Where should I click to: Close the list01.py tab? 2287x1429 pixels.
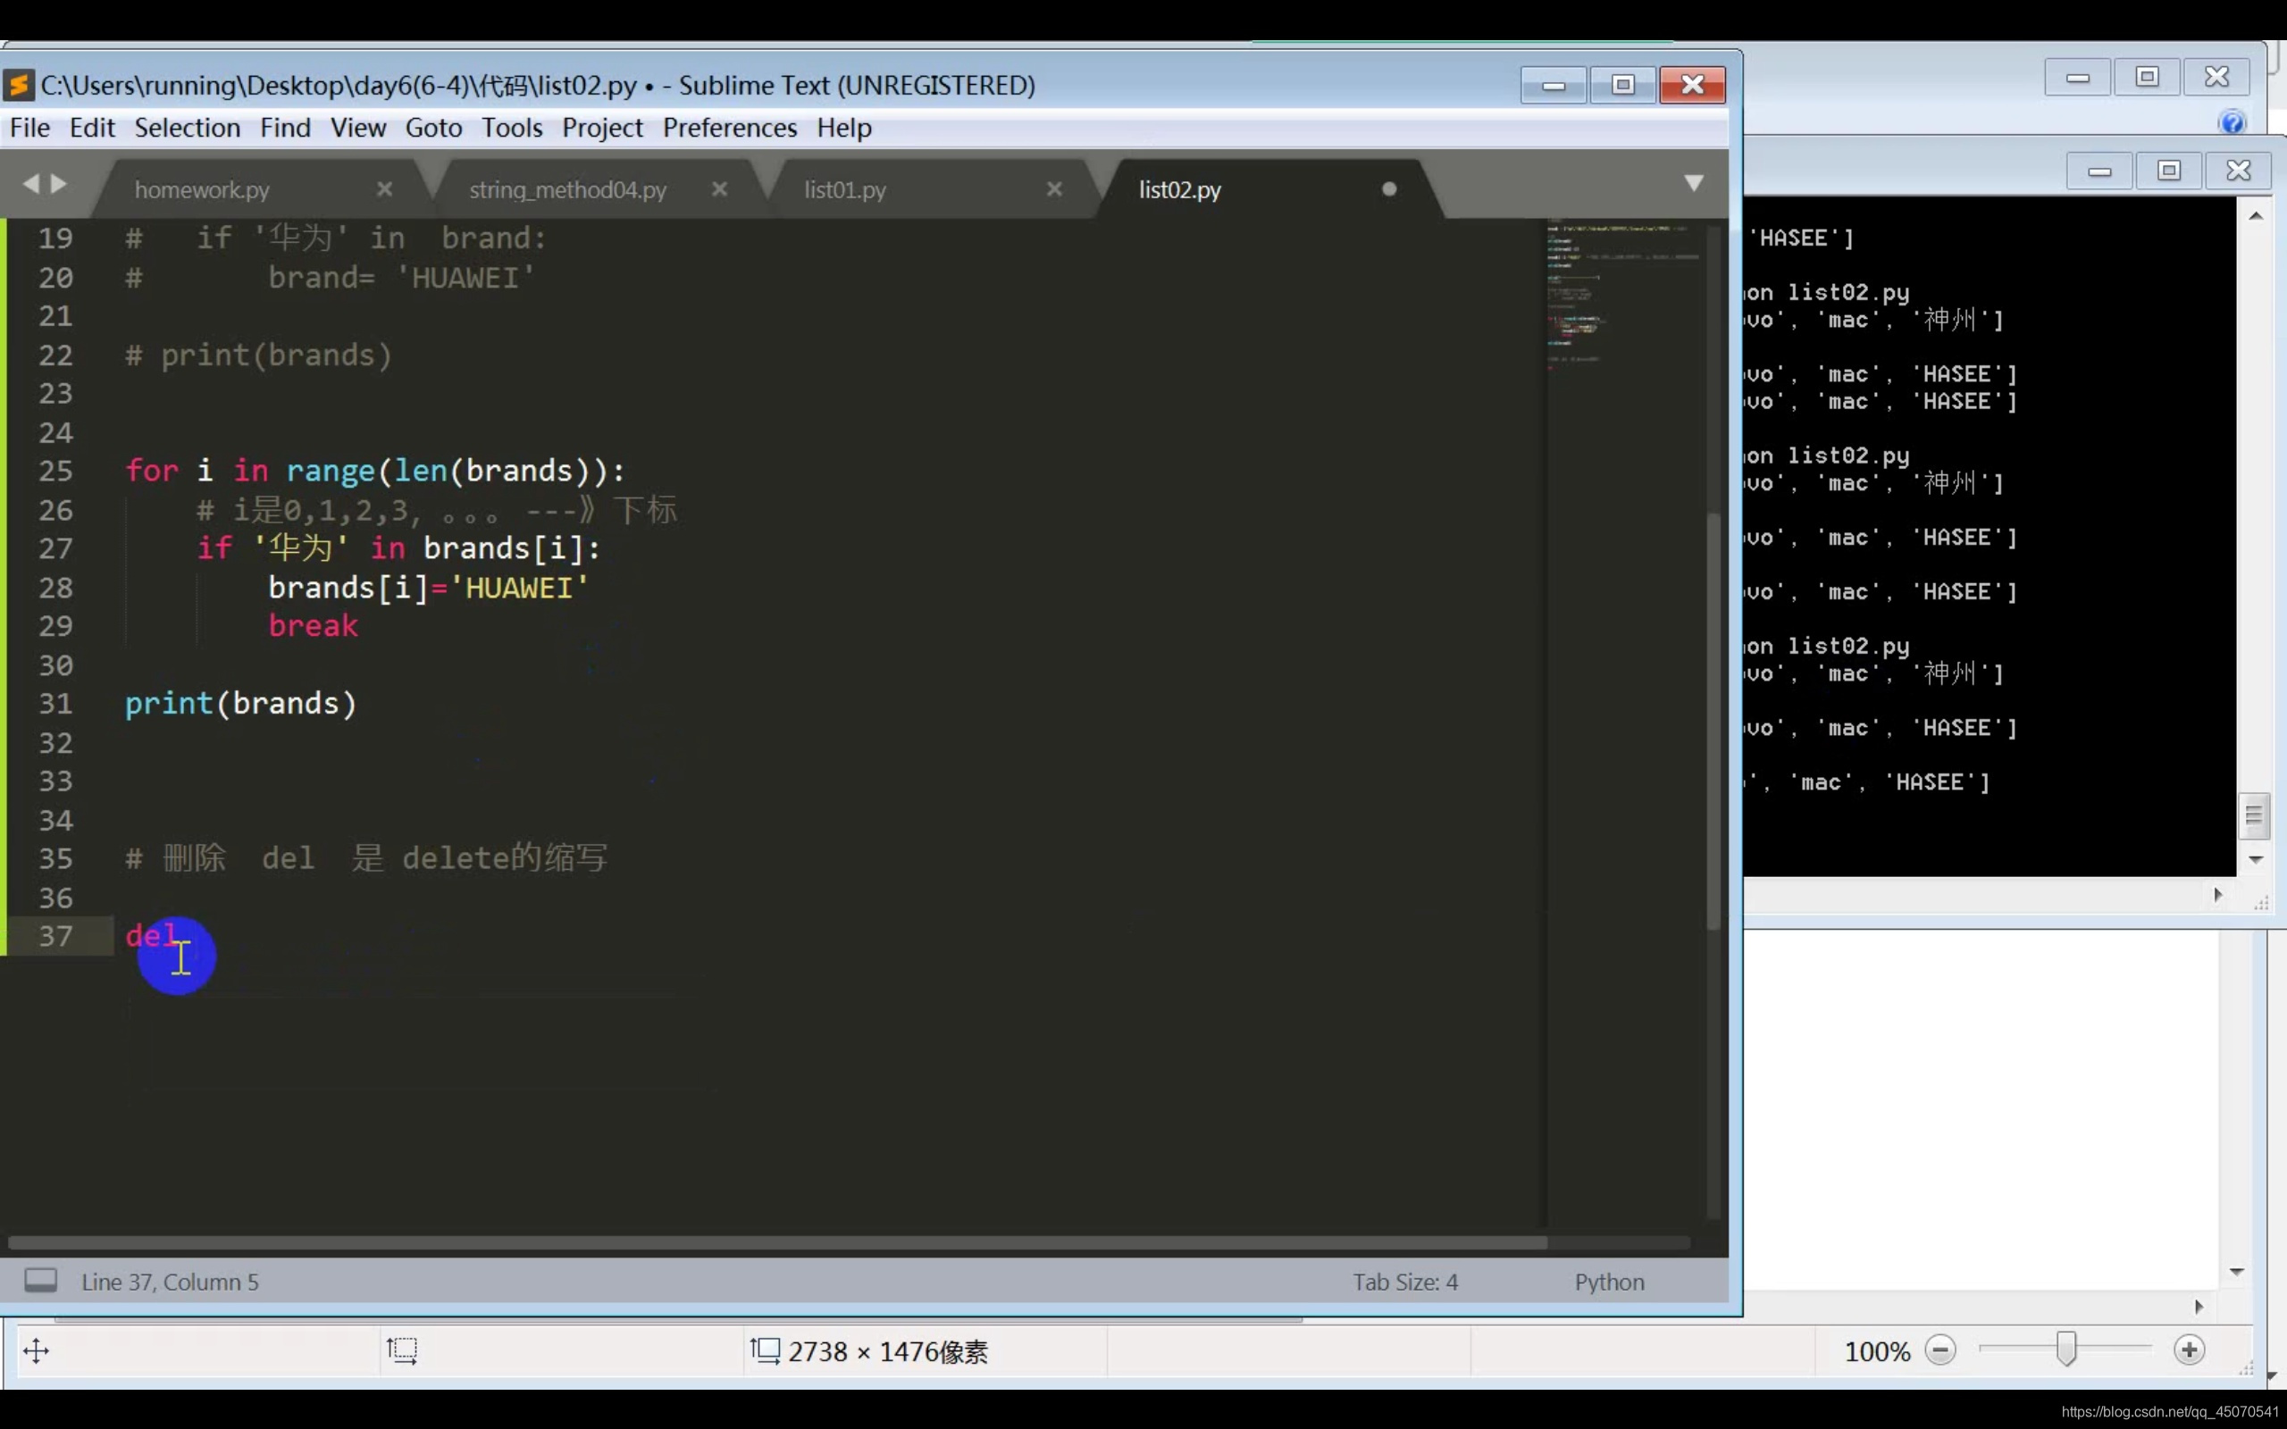(x=1055, y=189)
